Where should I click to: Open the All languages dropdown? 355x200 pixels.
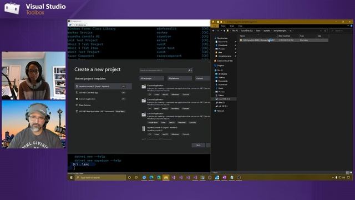point(151,78)
